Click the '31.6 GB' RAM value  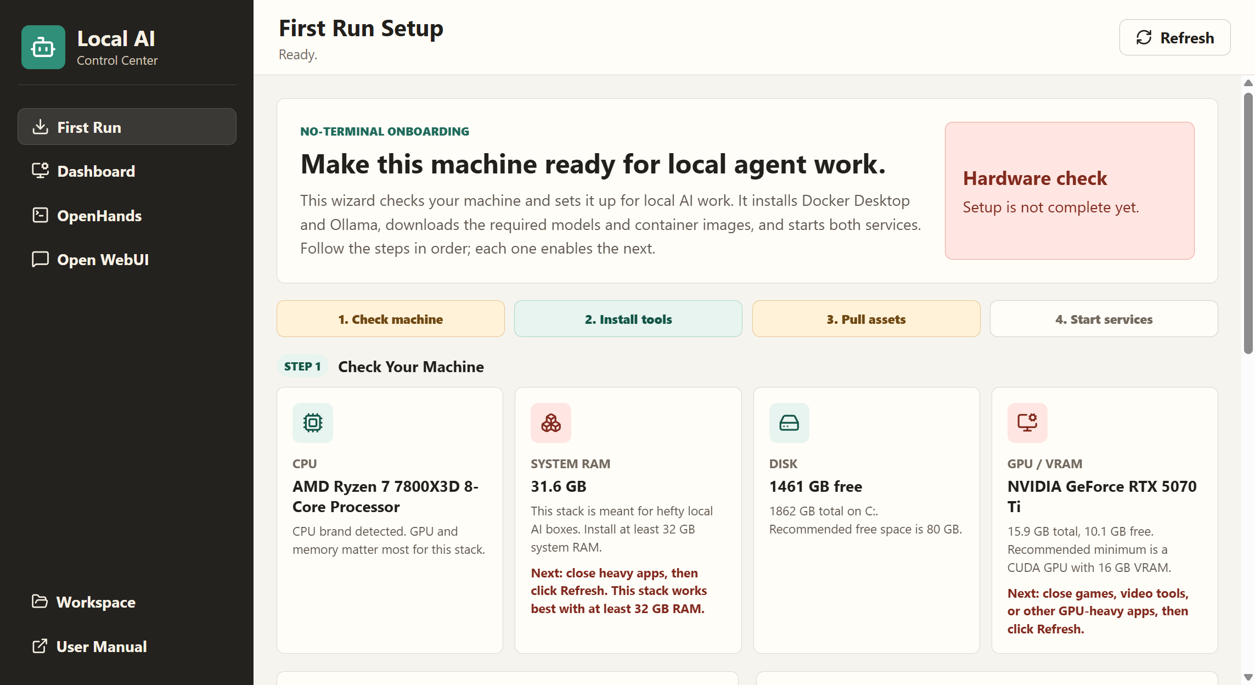point(559,486)
